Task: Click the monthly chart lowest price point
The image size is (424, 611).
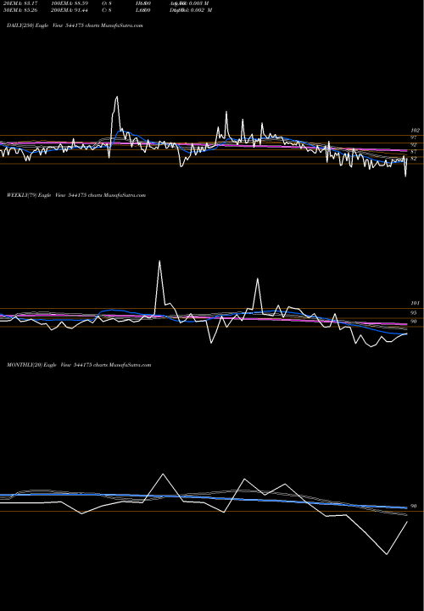Action: coord(387,553)
